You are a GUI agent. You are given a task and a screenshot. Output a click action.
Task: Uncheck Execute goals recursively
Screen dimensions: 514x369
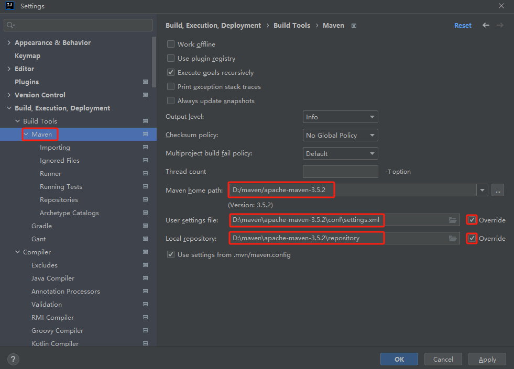point(171,72)
